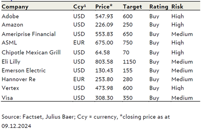
Task: Click the Company column header
Action: pos(15,6)
